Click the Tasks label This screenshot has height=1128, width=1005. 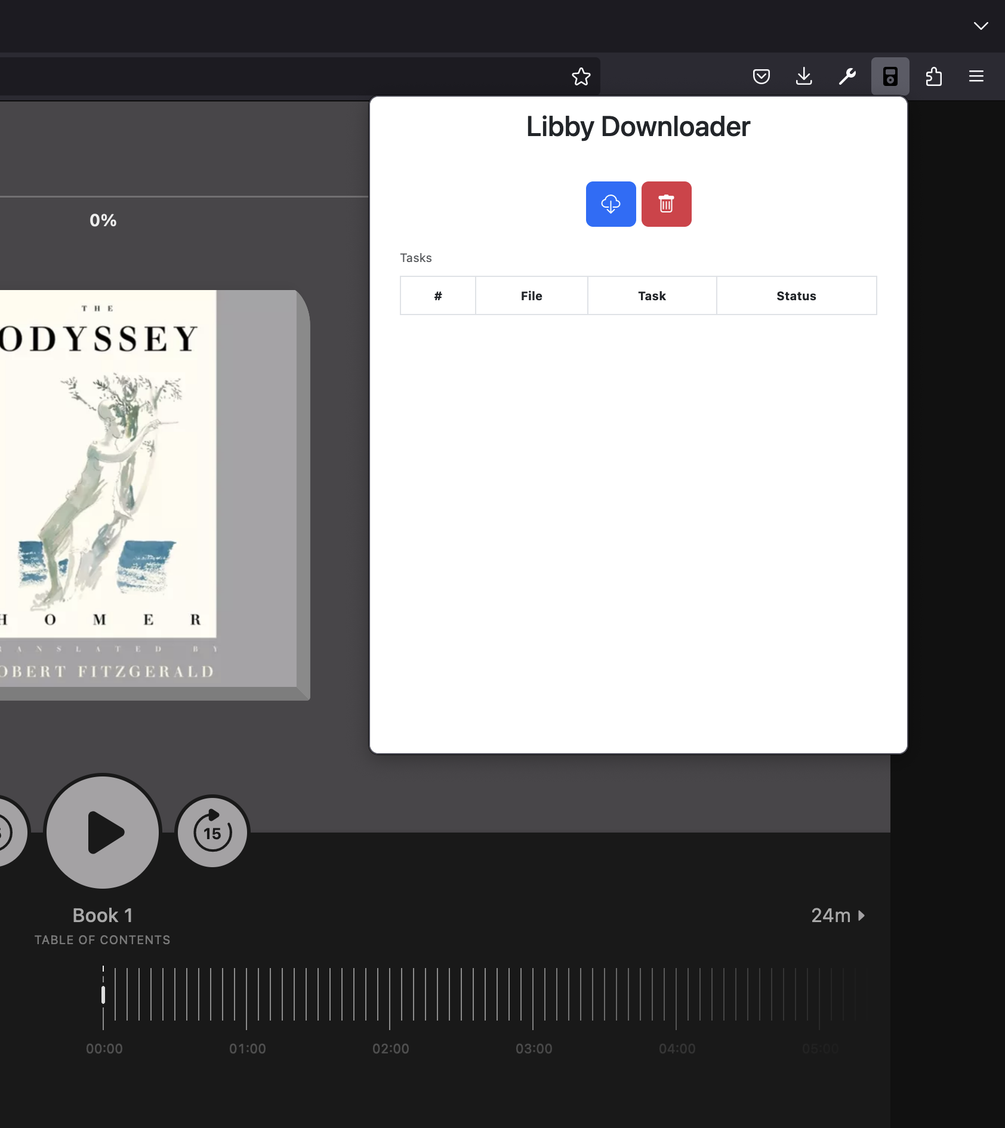coord(415,258)
